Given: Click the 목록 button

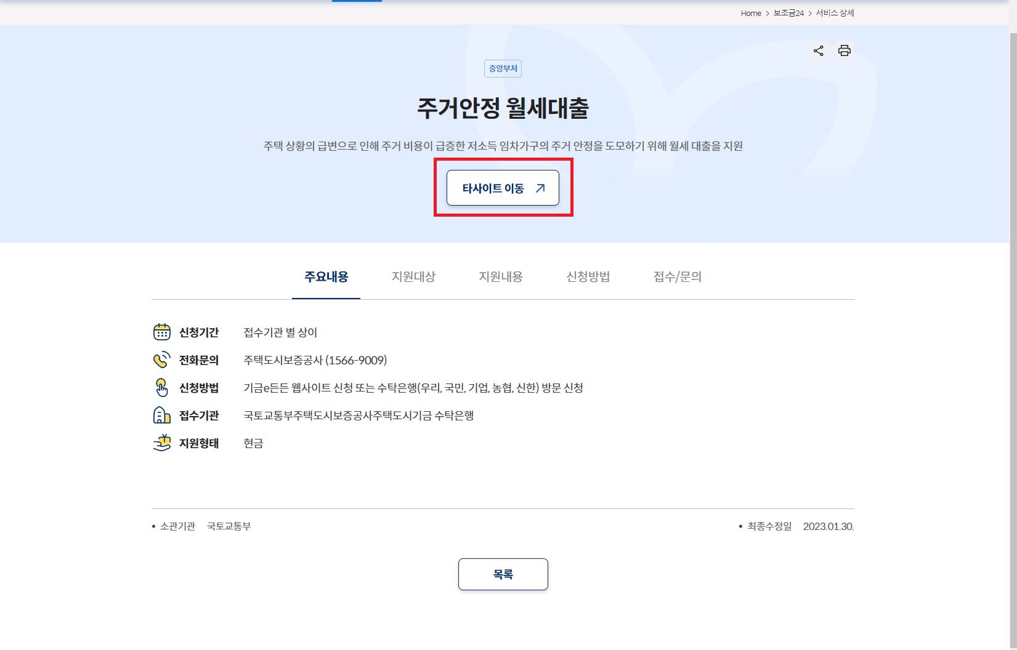Looking at the screenshot, I should point(503,574).
